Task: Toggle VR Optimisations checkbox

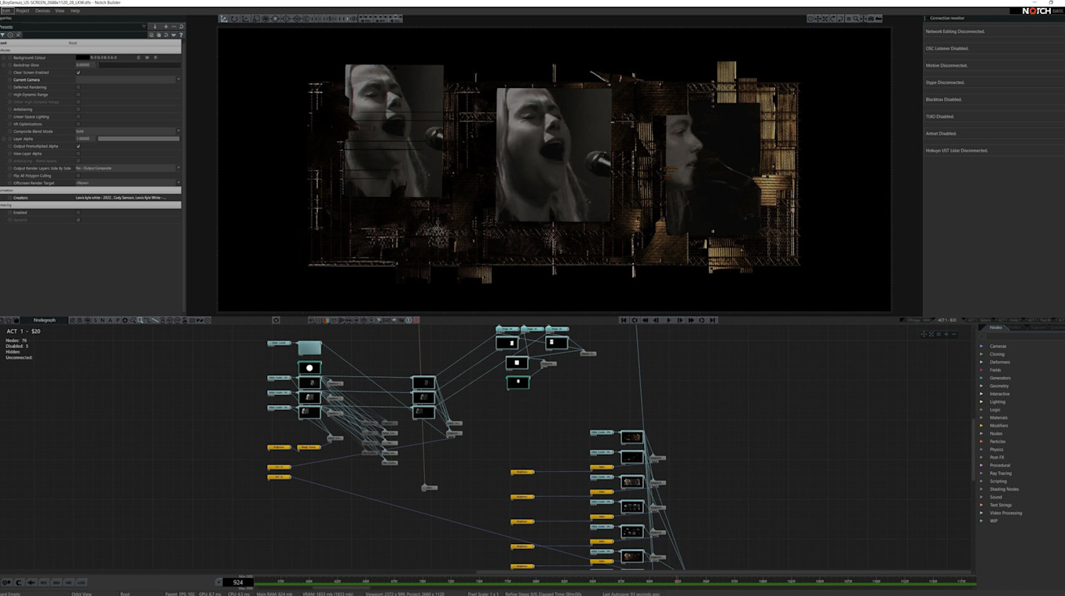Action: (x=78, y=124)
